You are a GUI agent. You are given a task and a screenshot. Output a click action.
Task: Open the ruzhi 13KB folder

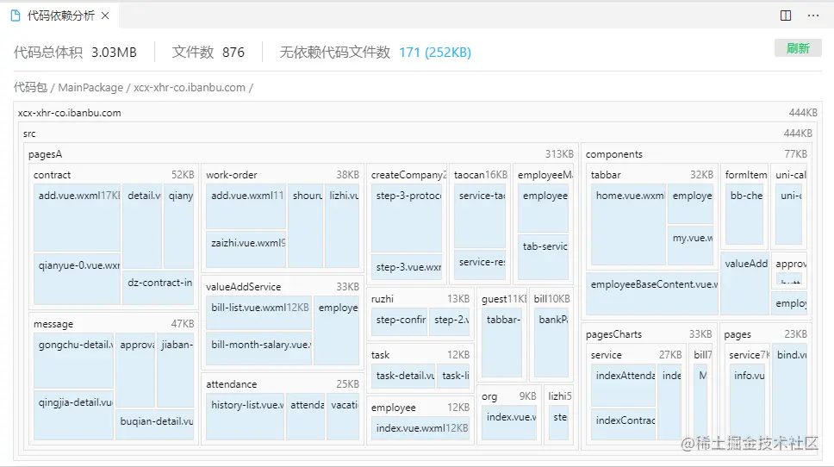(x=420, y=298)
